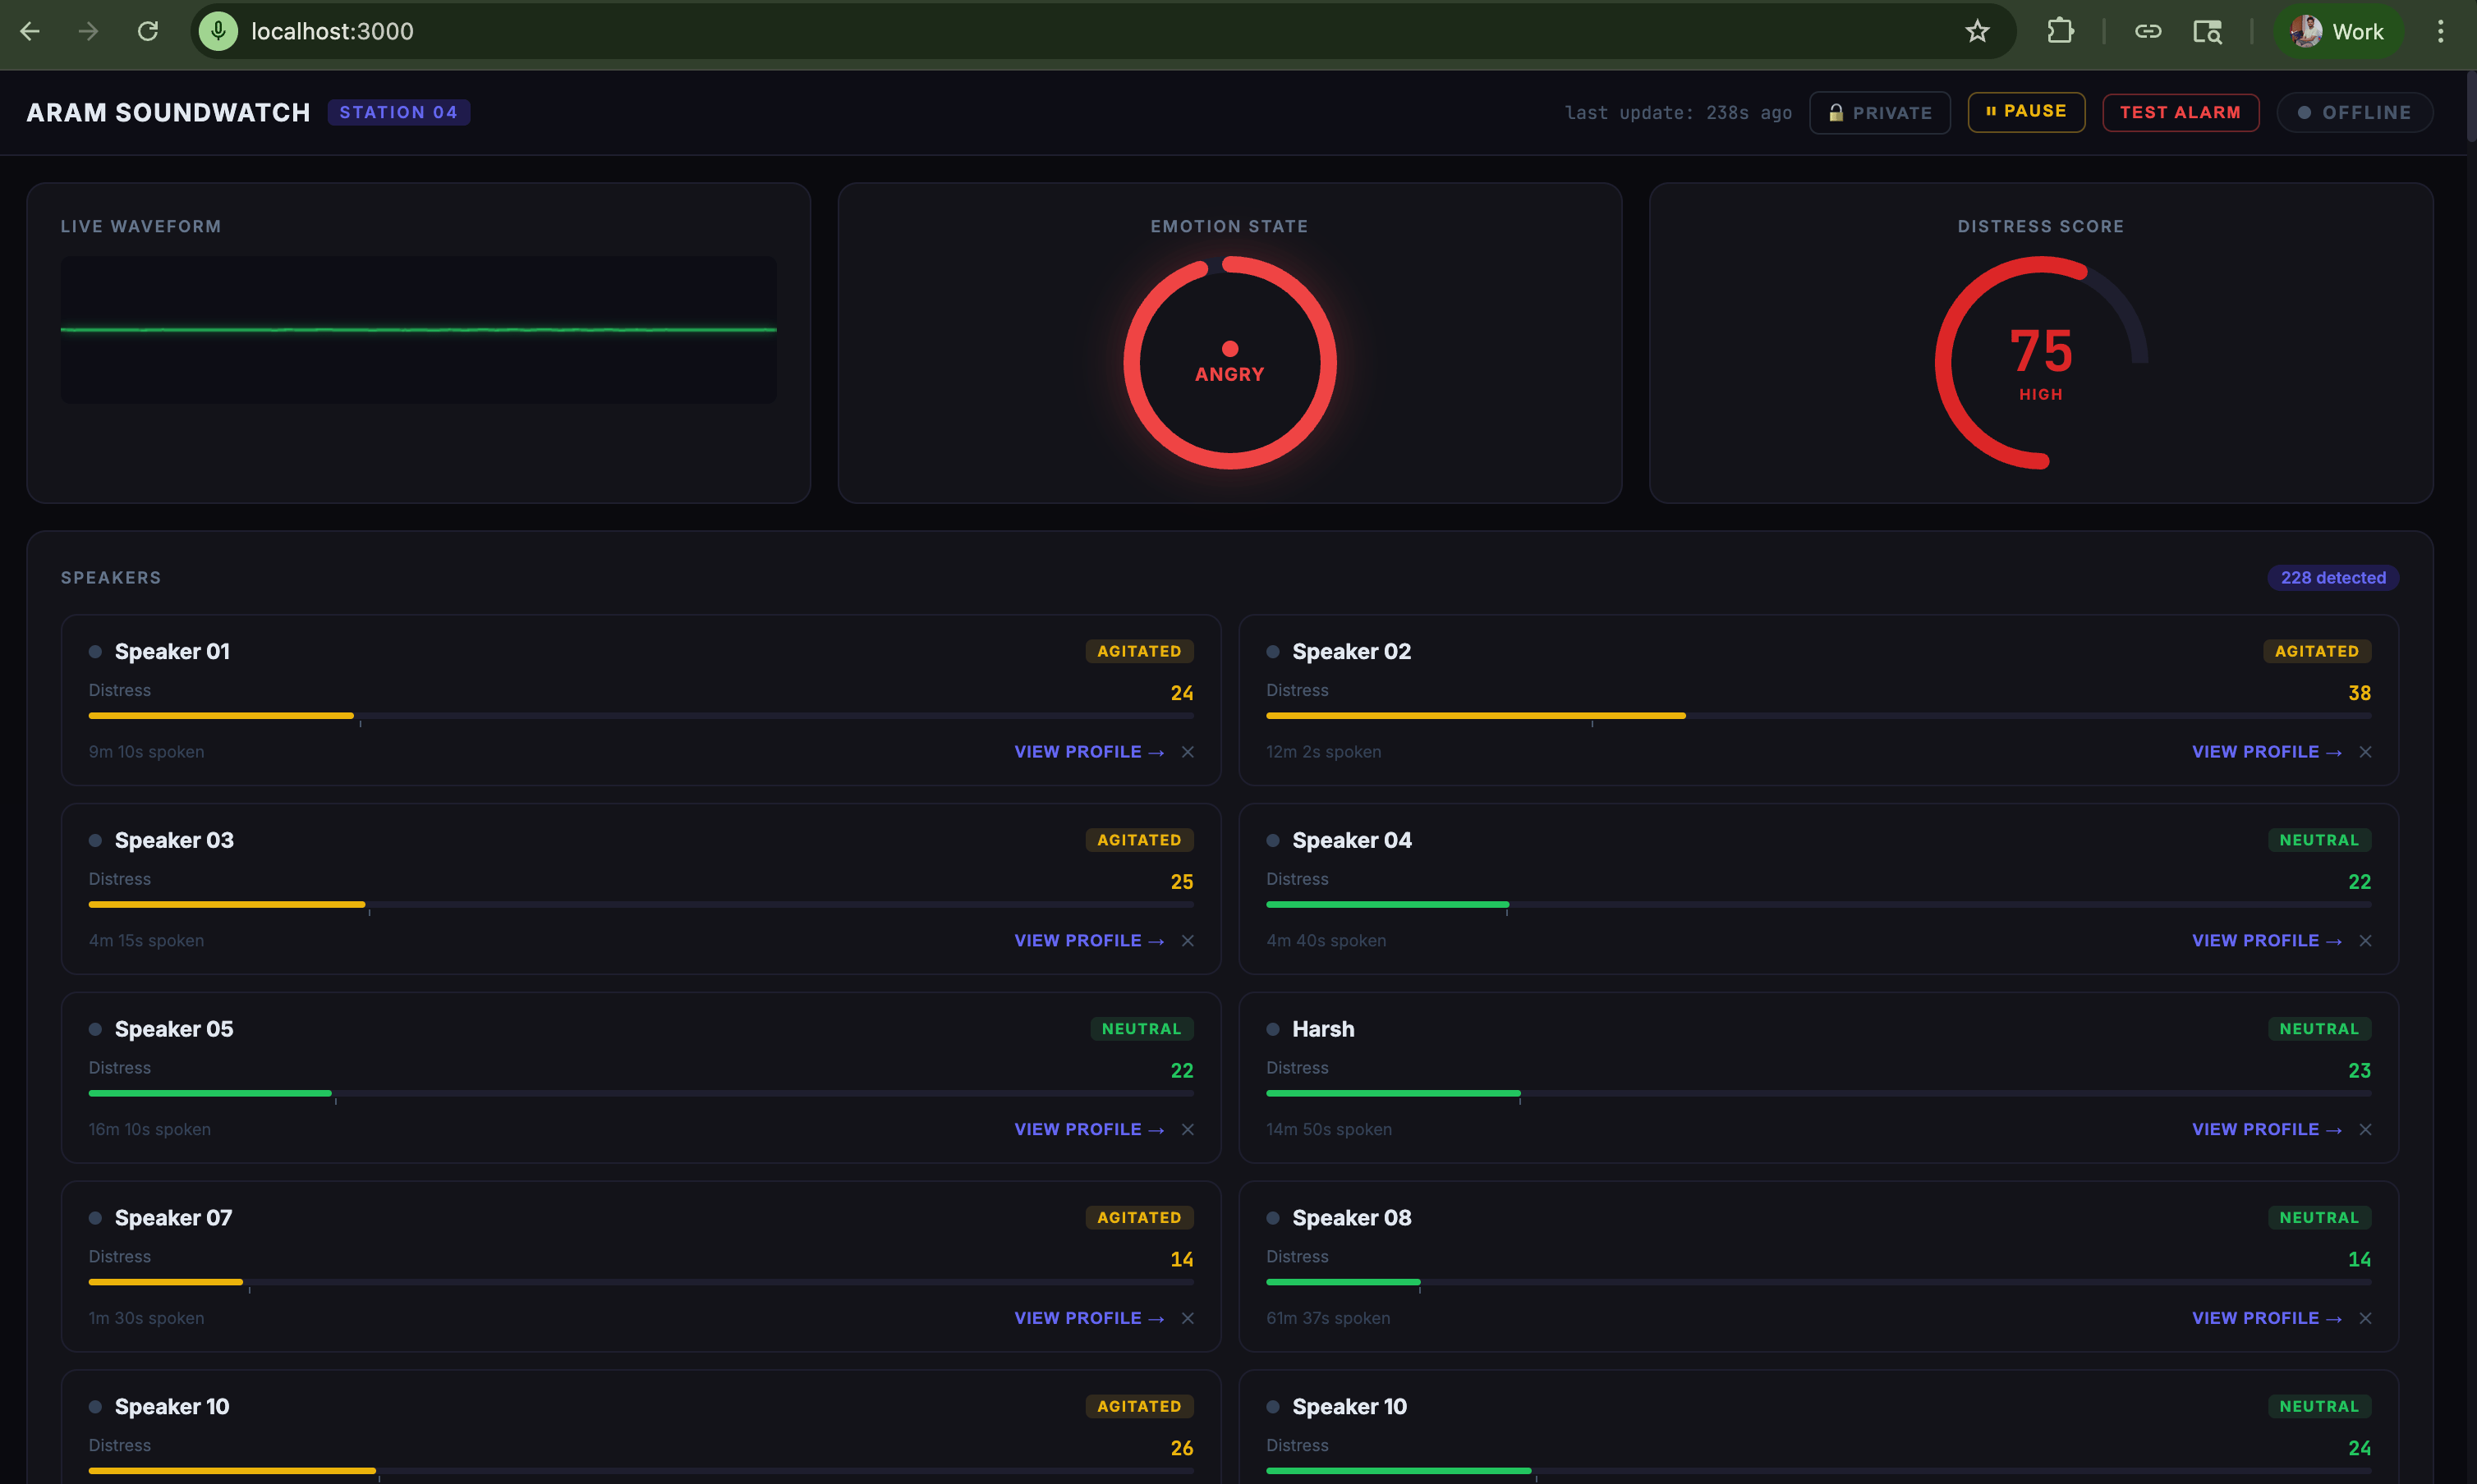Image resolution: width=2477 pixels, height=1484 pixels.
Task: Open the Chrome three-dot menu
Action: [x=2440, y=31]
